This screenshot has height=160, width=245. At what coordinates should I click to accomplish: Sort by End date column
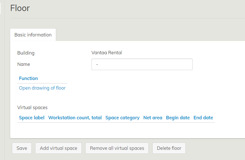pos(203,118)
